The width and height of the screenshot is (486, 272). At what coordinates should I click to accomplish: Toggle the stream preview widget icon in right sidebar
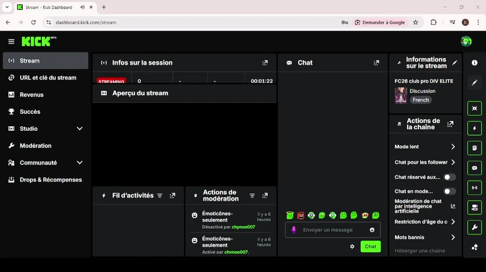(x=475, y=108)
